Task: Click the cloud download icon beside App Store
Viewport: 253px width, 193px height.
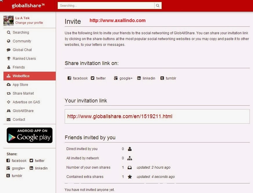Action: tap(8, 84)
